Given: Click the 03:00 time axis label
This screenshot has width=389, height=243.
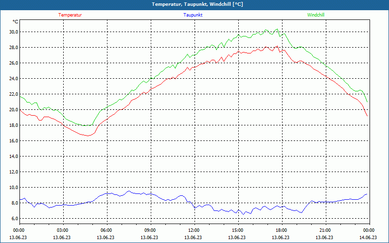Looking at the screenshot, I should coord(63,230).
